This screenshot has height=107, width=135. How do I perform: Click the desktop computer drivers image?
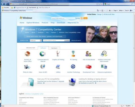click(x=72, y=82)
